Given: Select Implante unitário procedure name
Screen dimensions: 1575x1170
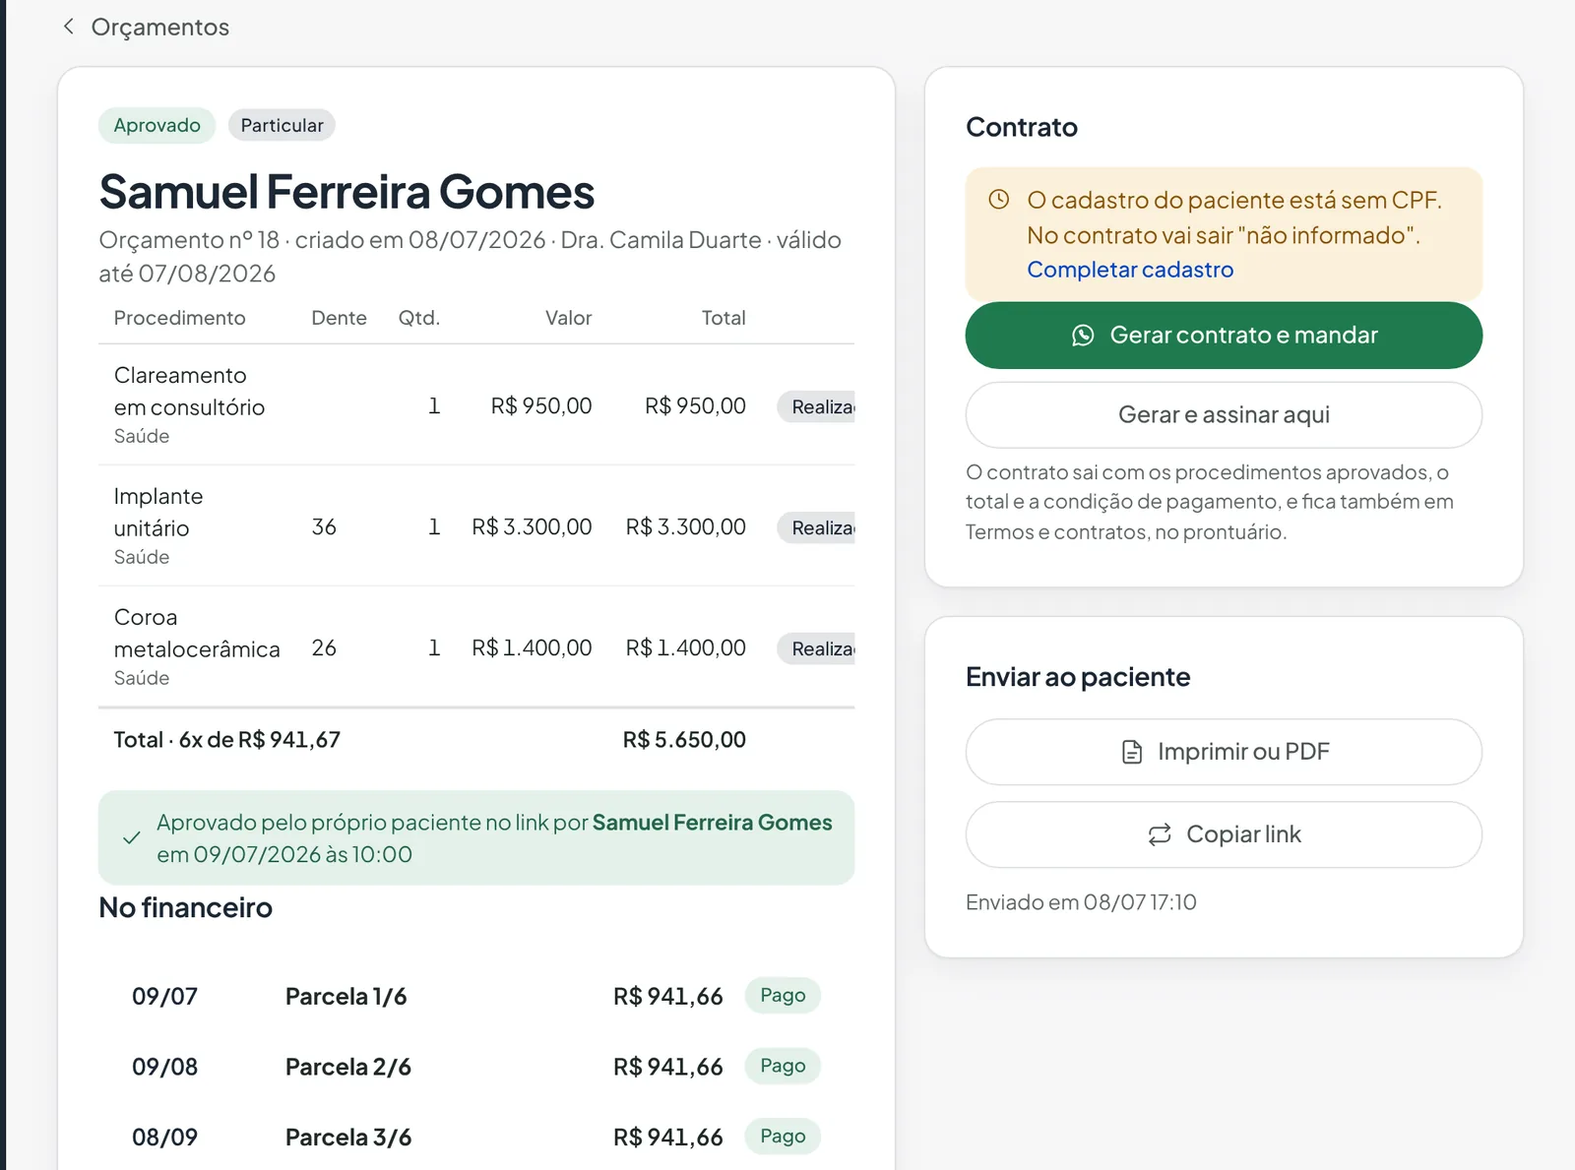Looking at the screenshot, I should 158,512.
